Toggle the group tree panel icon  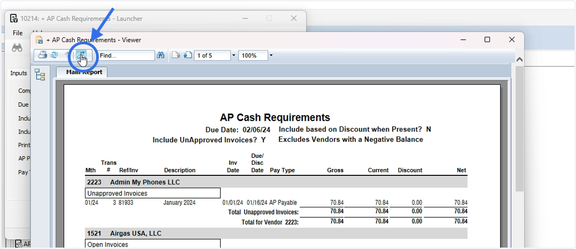(40, 75)
